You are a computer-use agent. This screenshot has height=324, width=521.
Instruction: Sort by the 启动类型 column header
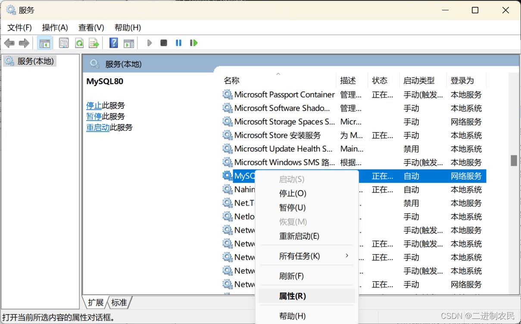coord(418,80)
